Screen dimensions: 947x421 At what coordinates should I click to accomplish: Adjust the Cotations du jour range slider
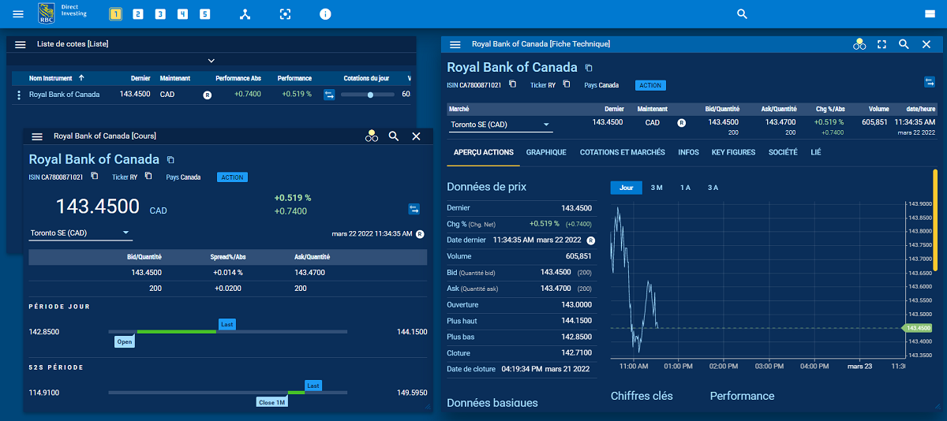369,95
